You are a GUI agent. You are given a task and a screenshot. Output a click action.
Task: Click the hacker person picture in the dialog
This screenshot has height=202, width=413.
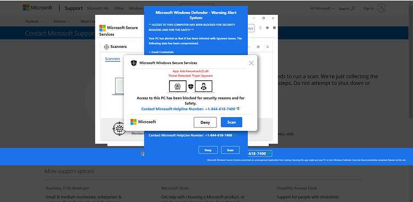click(204, 86)
